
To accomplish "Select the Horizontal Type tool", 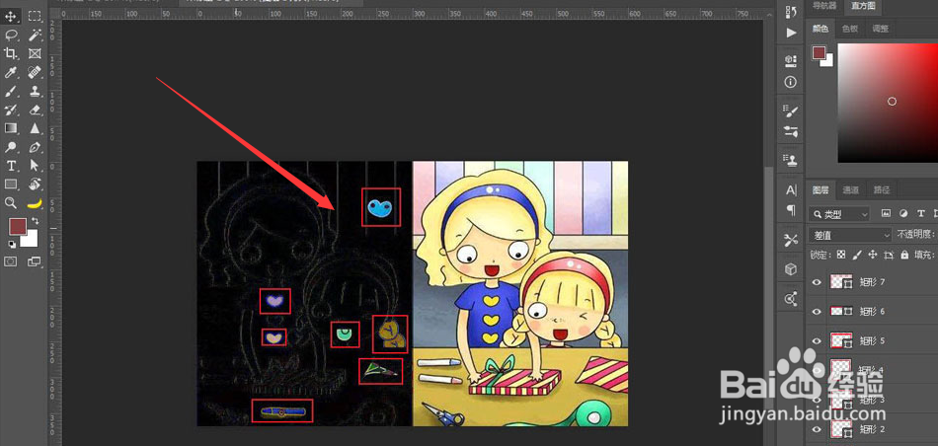I will pos(11,165).
